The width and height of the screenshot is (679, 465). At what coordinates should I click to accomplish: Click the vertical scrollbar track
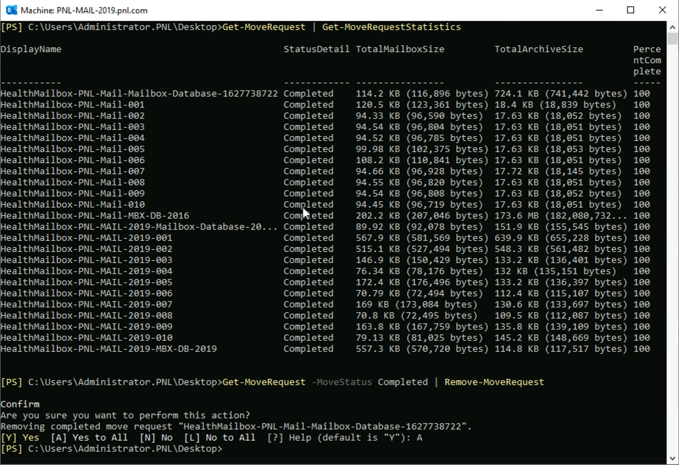(x=672, y=243)
